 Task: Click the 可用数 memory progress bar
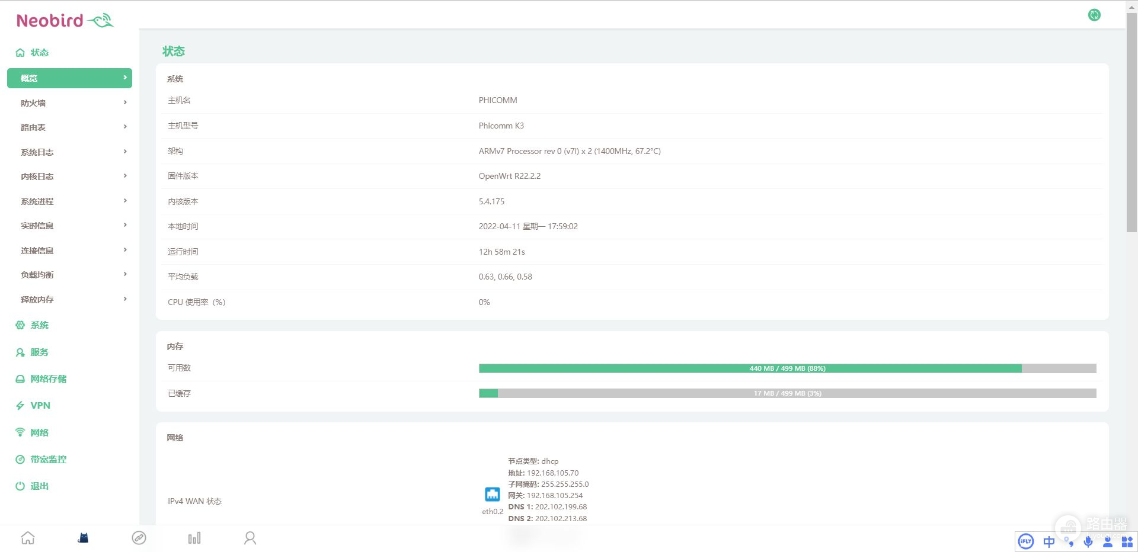787,368
